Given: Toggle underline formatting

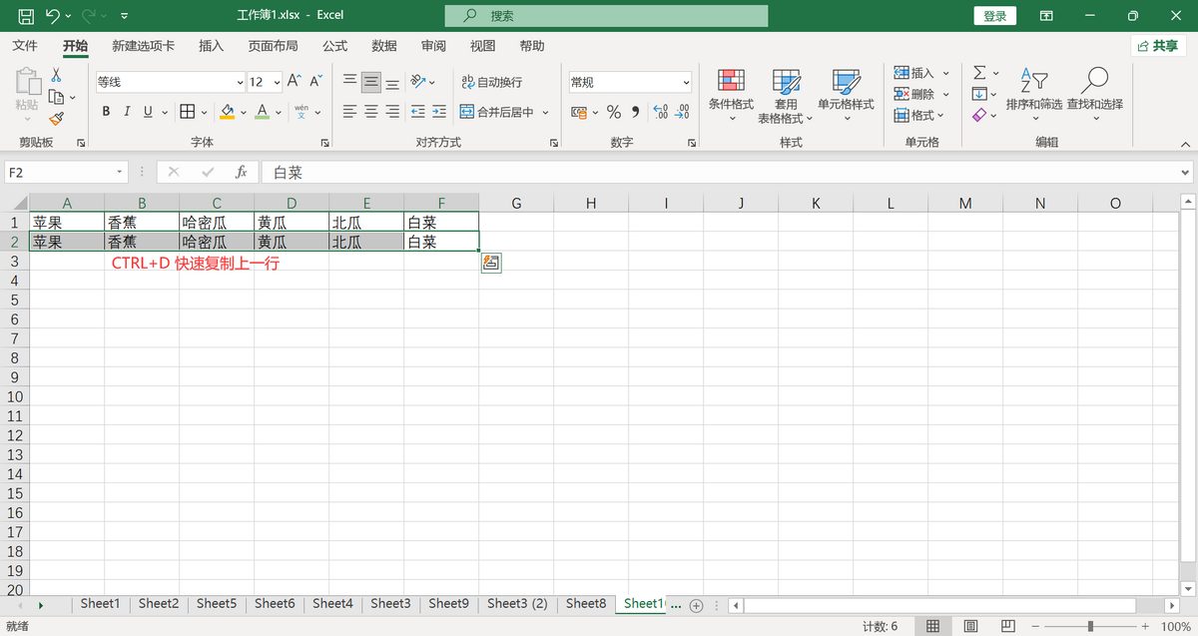Looking at the screenshot, I should point(149,112).
